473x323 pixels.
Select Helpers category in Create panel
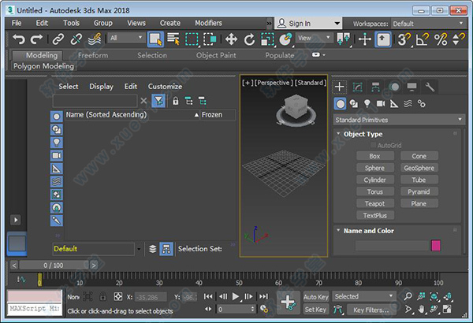[394, 104]
